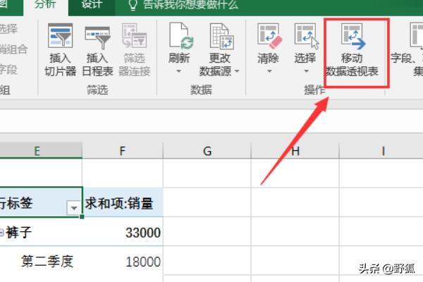Click the cell with value 33000
Viewport: 423px width, 282px height.
(123, 232)
